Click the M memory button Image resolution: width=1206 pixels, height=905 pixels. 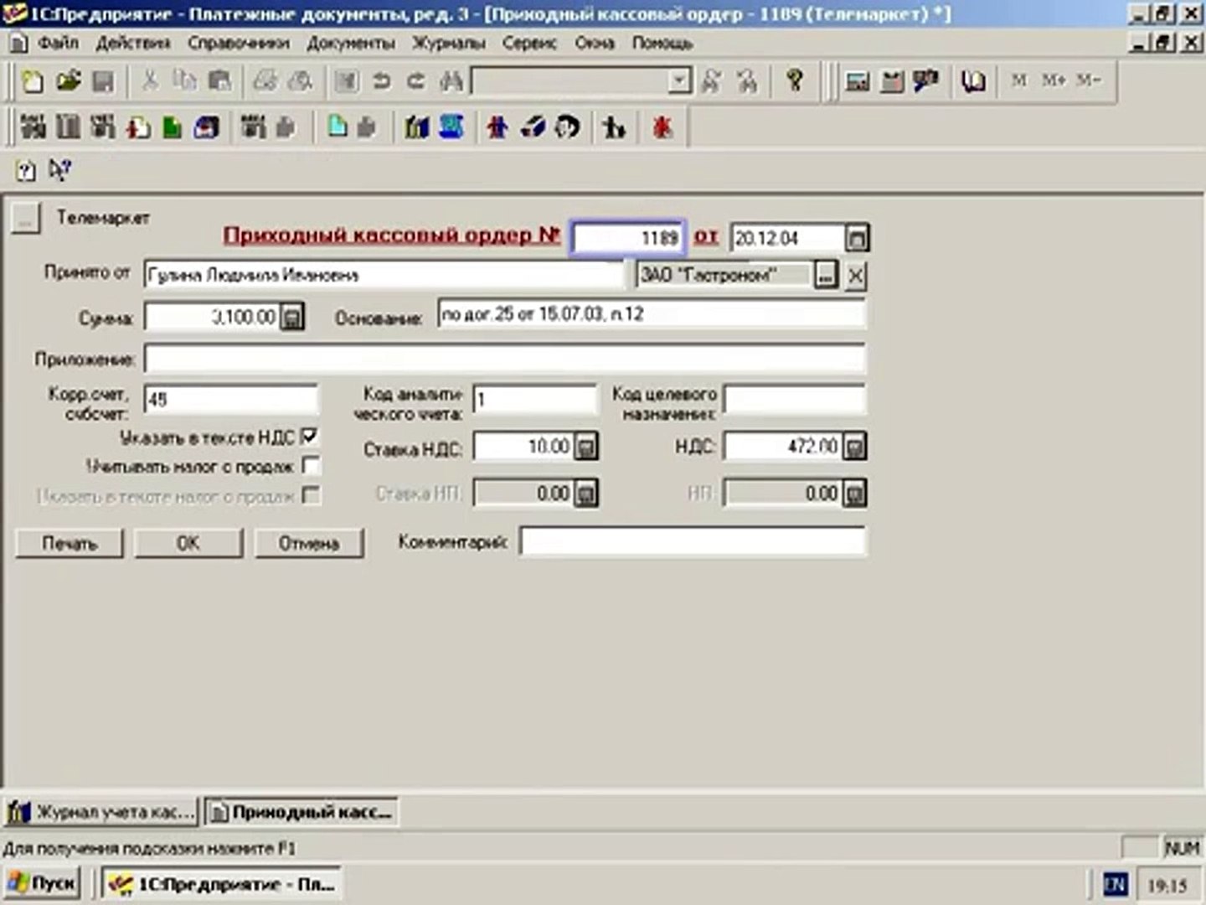(x=1018, y=80)
